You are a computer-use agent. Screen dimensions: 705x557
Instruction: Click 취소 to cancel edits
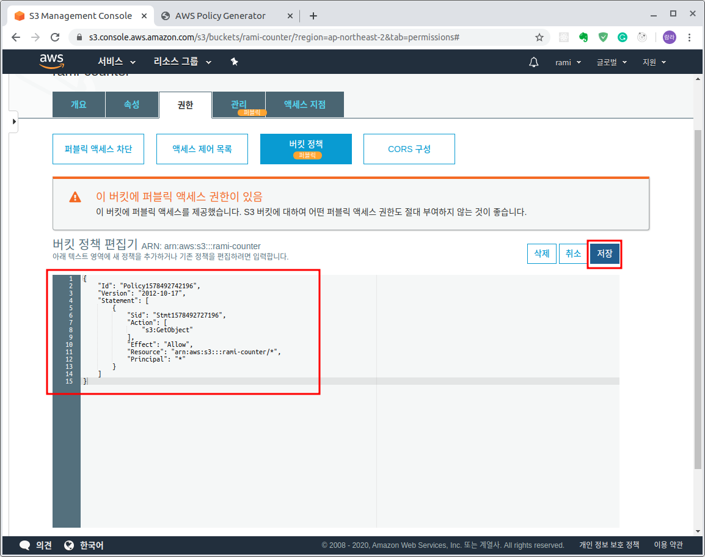(573, 253)
